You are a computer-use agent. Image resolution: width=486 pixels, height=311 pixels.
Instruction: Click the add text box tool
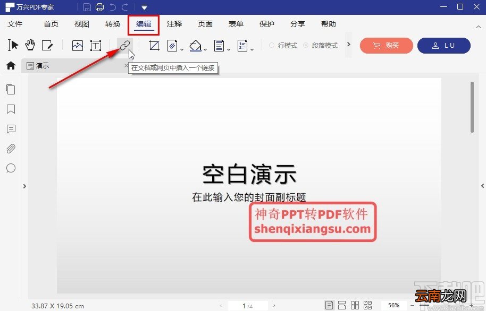[96, 46]
